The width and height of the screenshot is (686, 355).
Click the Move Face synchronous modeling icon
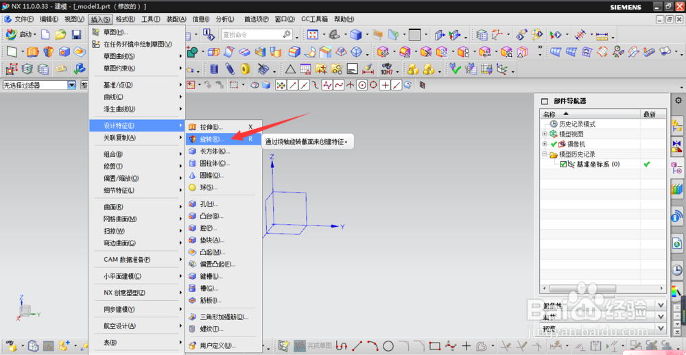pyautogui.click(x=383, y=52)
